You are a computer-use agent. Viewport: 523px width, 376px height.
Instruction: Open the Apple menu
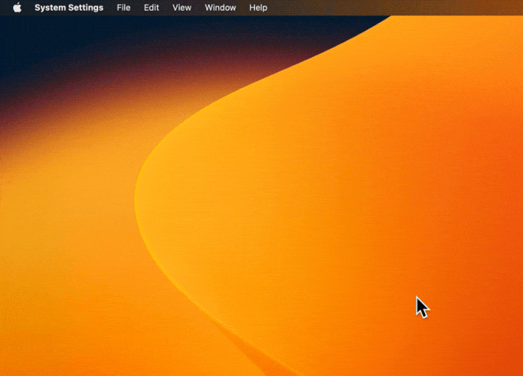[x=17, y=7]
